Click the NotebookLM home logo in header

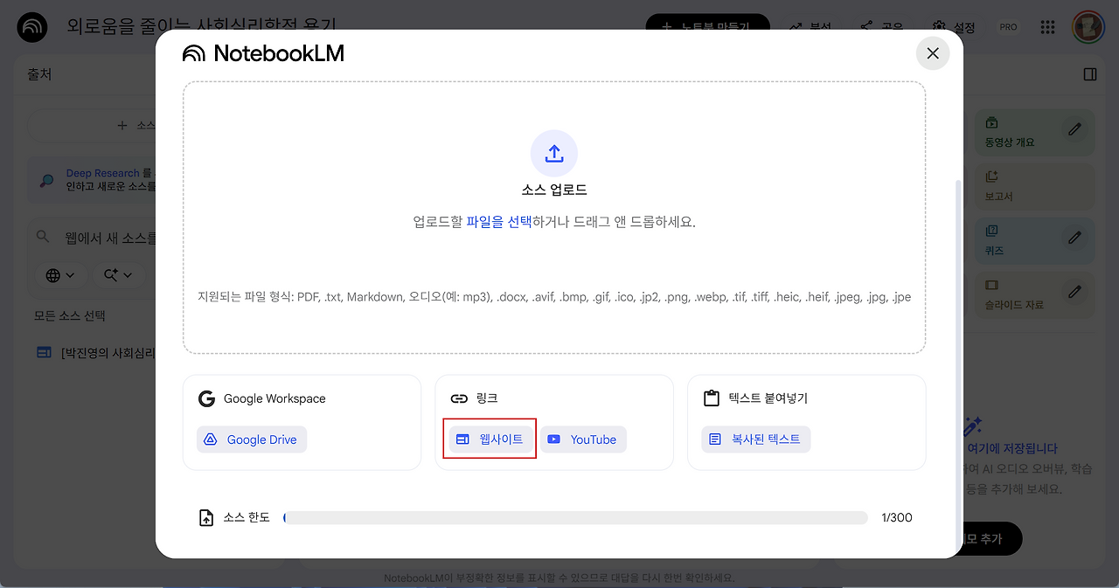33,27
